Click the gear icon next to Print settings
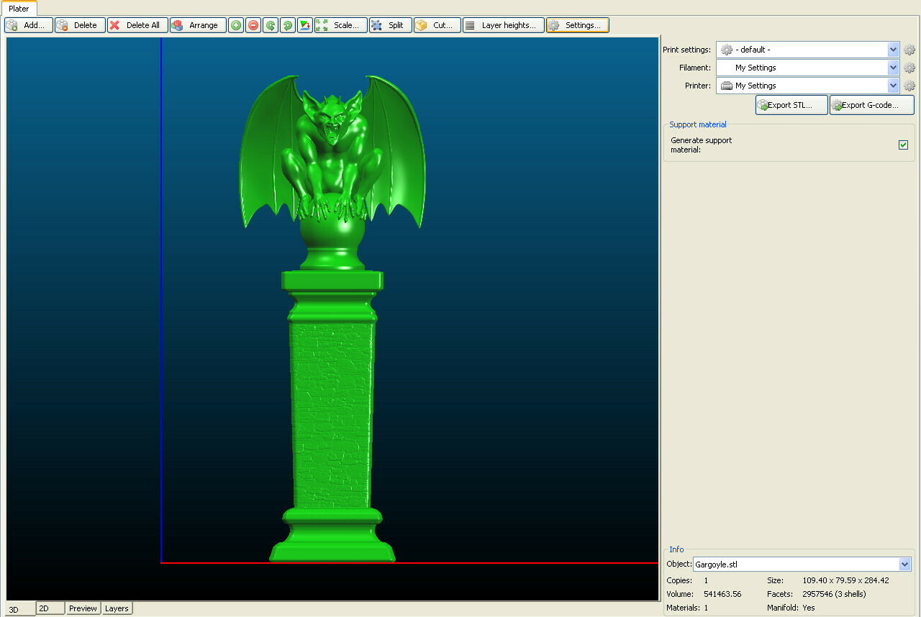Image resolution: width=921 pixels, height=617 pixels. [909, 50]
